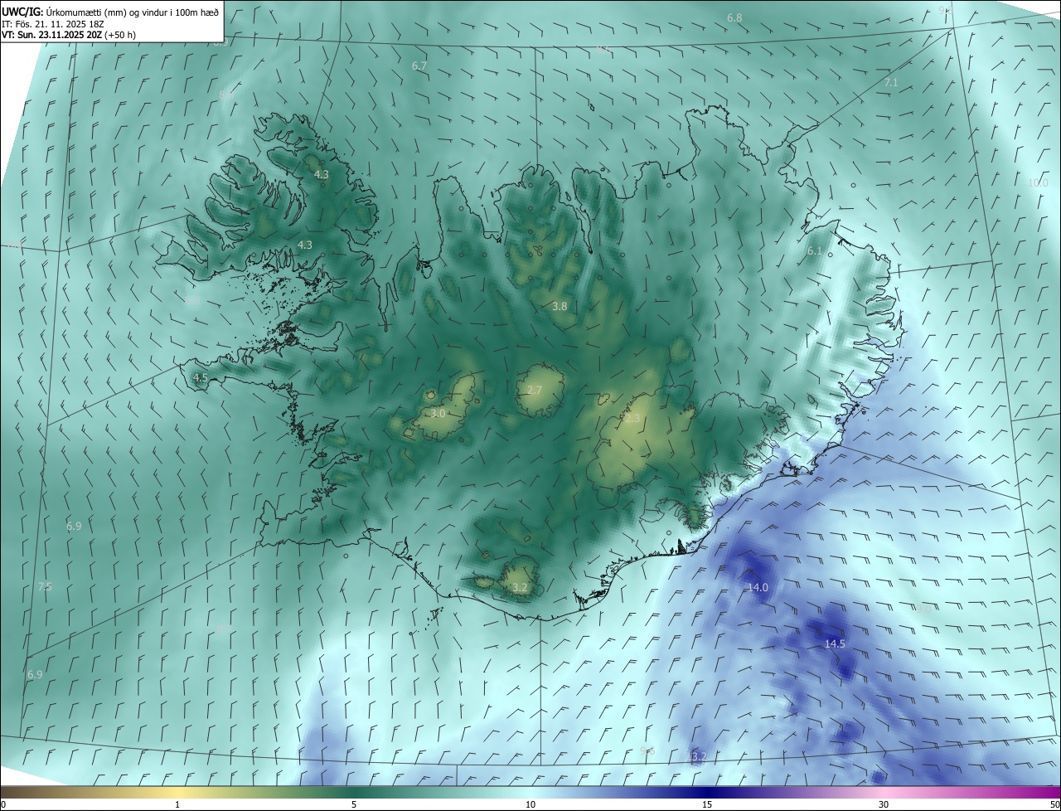1061x811 pixels.
Task: Click the legend tick label "15"
Action: tap(707, 804)
